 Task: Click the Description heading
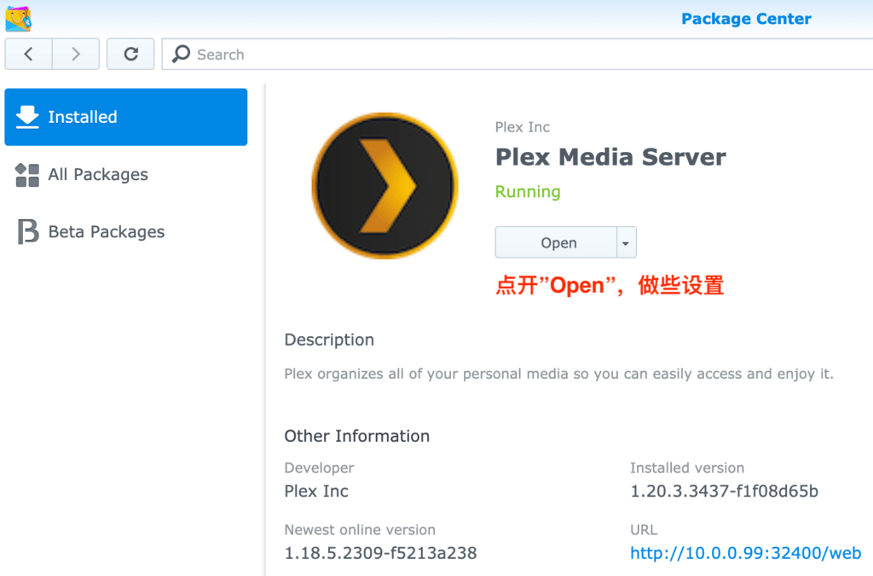click(x=329, y=340)
